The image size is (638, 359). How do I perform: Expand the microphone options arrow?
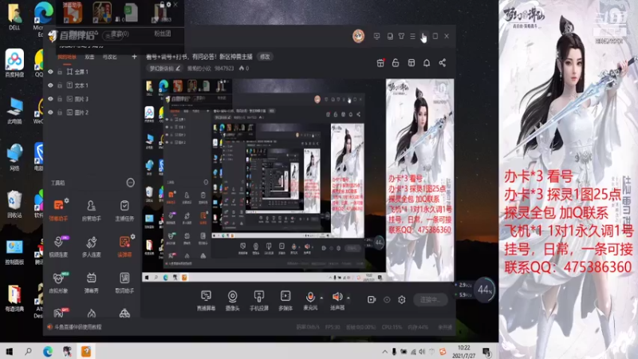pyautogui.click(x=321, y=298)
